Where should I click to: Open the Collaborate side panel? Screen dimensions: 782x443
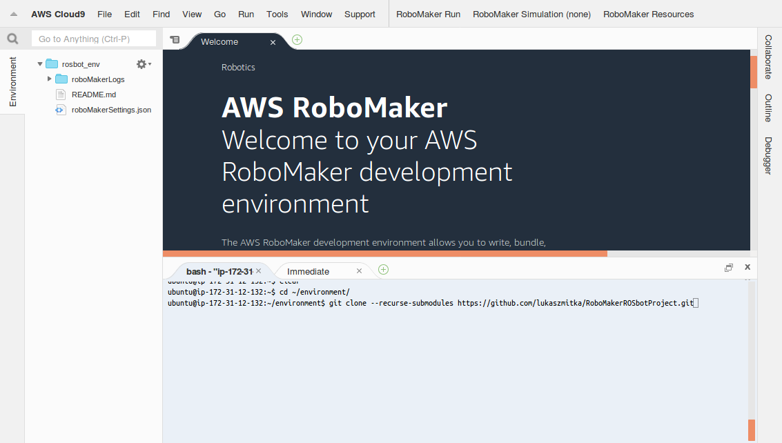tap(768, 57)
